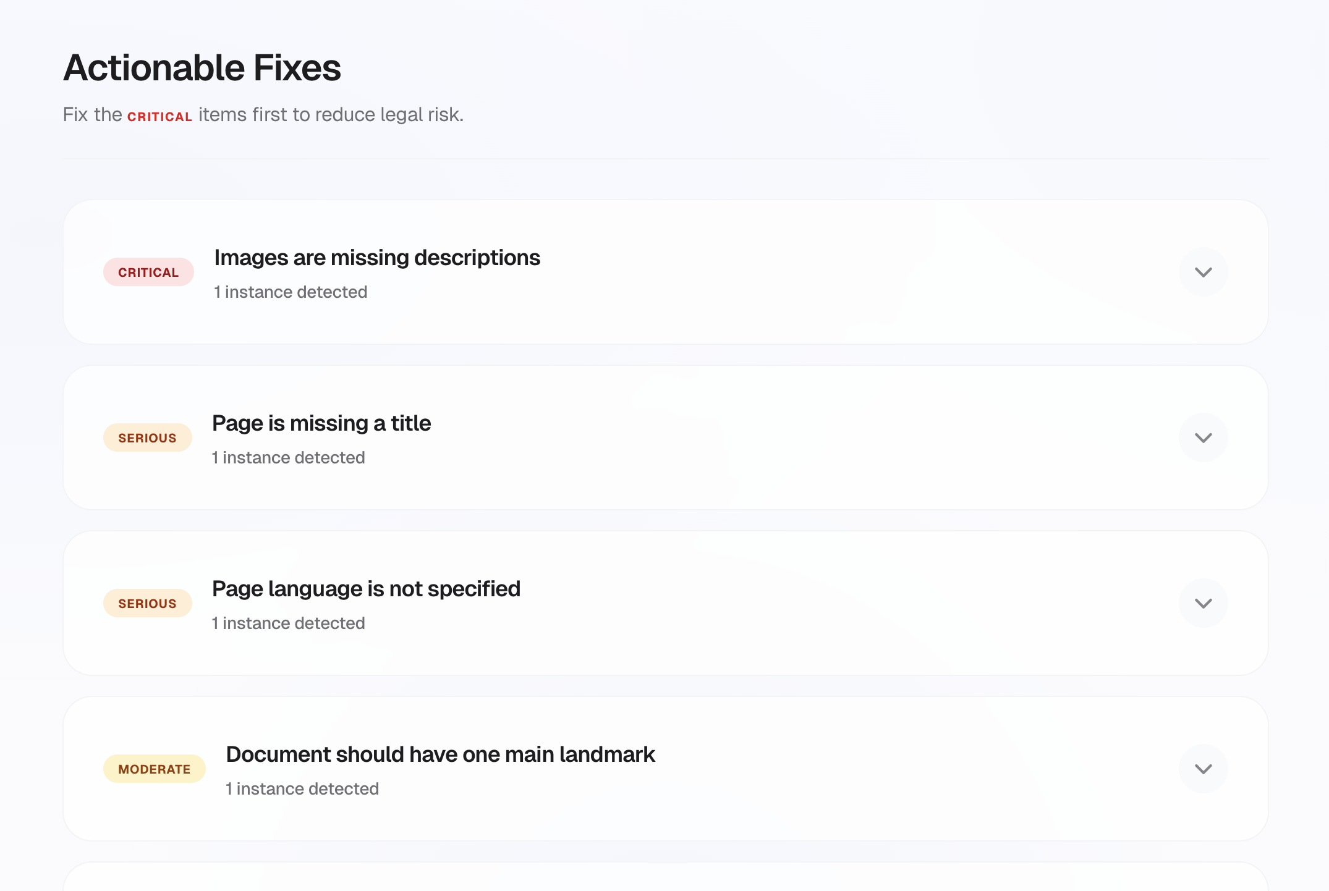The height and width of the screenshot is (891, 1329).
Task: Open Document should have one main landmark
Action: click(440, 754)
